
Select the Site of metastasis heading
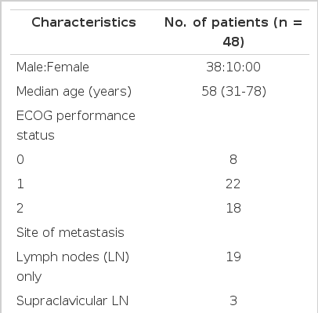tap(70, 232)
